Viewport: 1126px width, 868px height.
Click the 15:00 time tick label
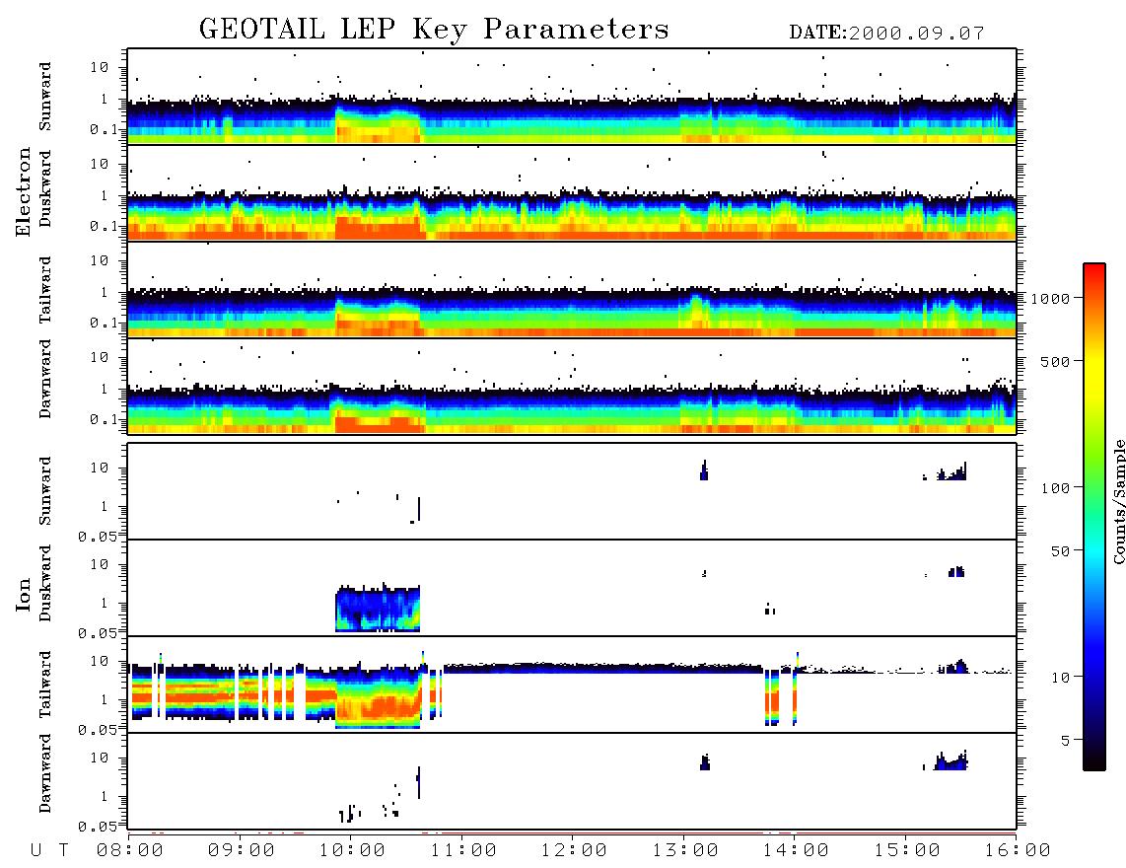click(x=907, y=851)
